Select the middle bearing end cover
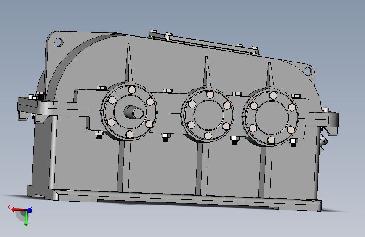Screen dimensions: 365x237 coord(208,115)
